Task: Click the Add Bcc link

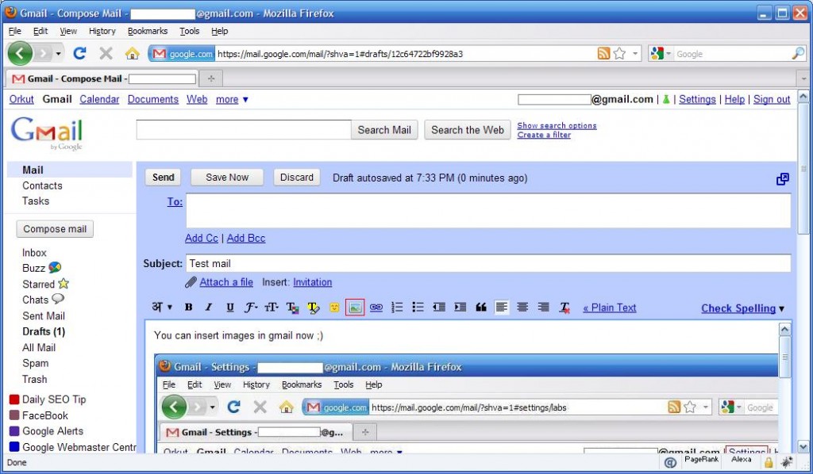Action: click(246, 238)
